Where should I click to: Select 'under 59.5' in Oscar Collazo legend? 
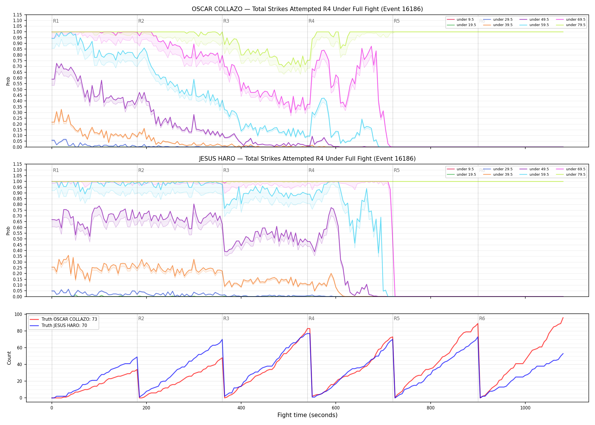coord(534,25)
